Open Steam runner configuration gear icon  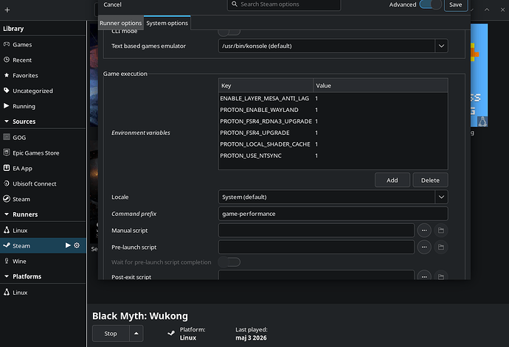[77, 245]
